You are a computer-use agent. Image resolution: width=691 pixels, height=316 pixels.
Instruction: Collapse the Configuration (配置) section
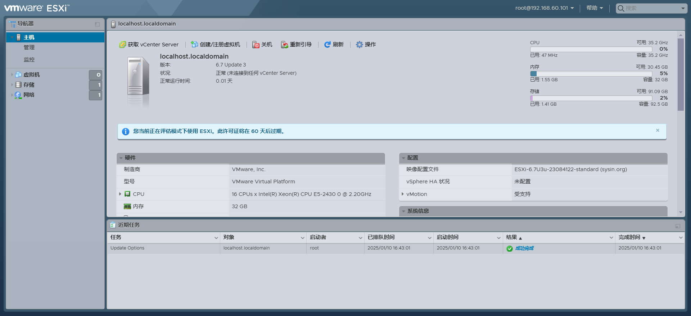pyautogui.click(x=403, y=158)
